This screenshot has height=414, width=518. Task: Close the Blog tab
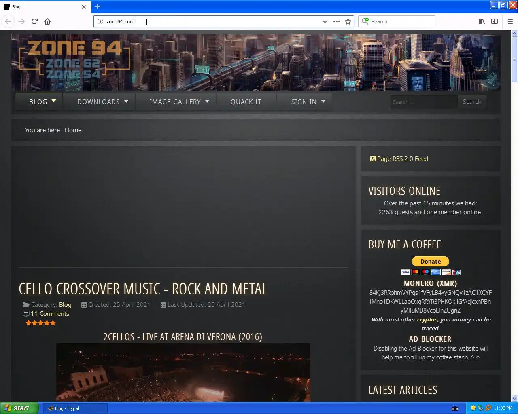tap(84, 7)
